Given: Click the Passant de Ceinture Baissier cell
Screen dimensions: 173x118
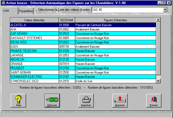Looking at the screenshot, I should click(x=116, y=25).
